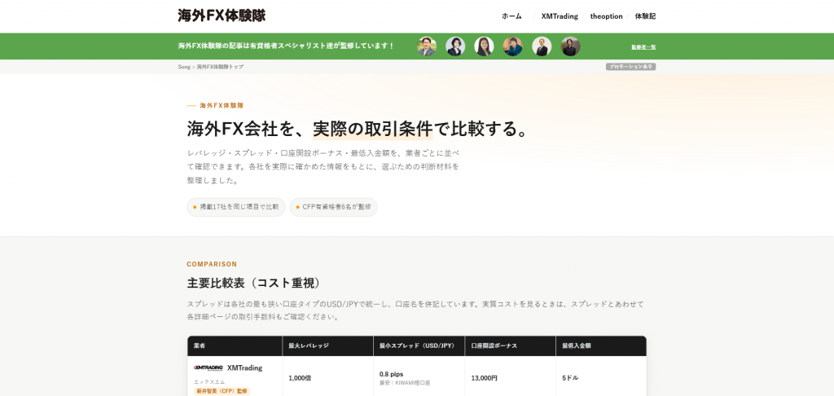Click the 主要比較表（コスト重視） heading

coord(254,283)
